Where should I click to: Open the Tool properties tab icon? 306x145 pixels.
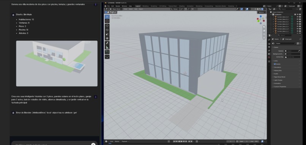[x=269, y=39]
